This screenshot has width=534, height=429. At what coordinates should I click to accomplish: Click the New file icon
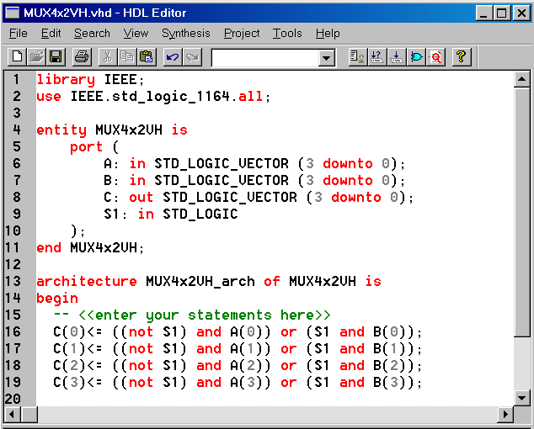point(17,57)
